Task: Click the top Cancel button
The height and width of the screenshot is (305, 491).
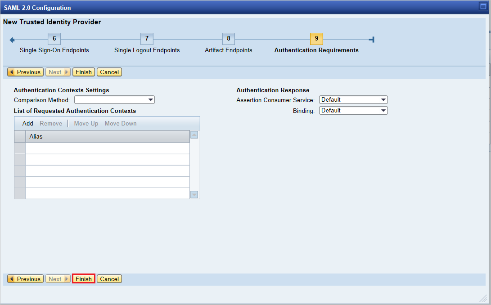Action: click(x=109, y=72)
